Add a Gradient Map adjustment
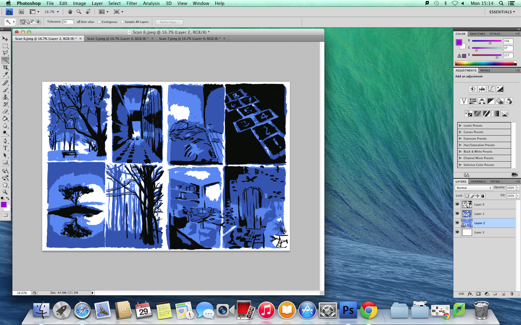The width and height of the screenshot is (521, 325). (495, 114)
